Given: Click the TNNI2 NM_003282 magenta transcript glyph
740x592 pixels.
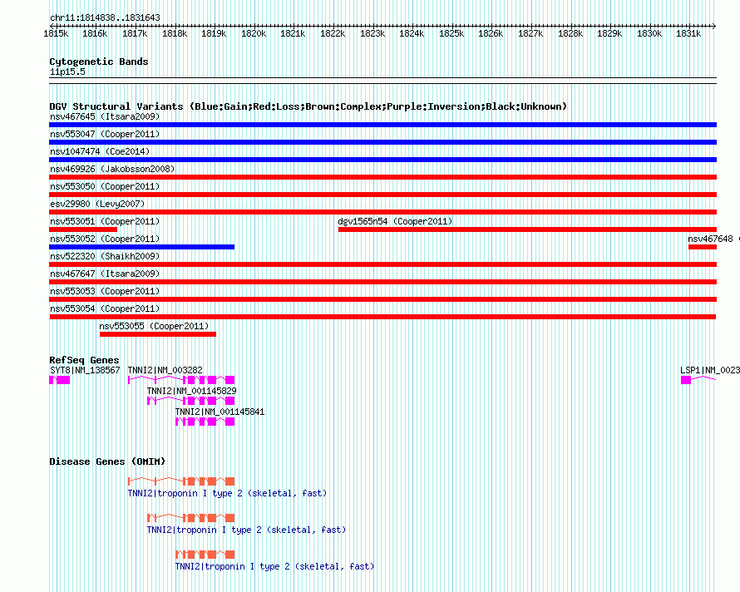Looking at the screenshot, I should tap(181, 380).
